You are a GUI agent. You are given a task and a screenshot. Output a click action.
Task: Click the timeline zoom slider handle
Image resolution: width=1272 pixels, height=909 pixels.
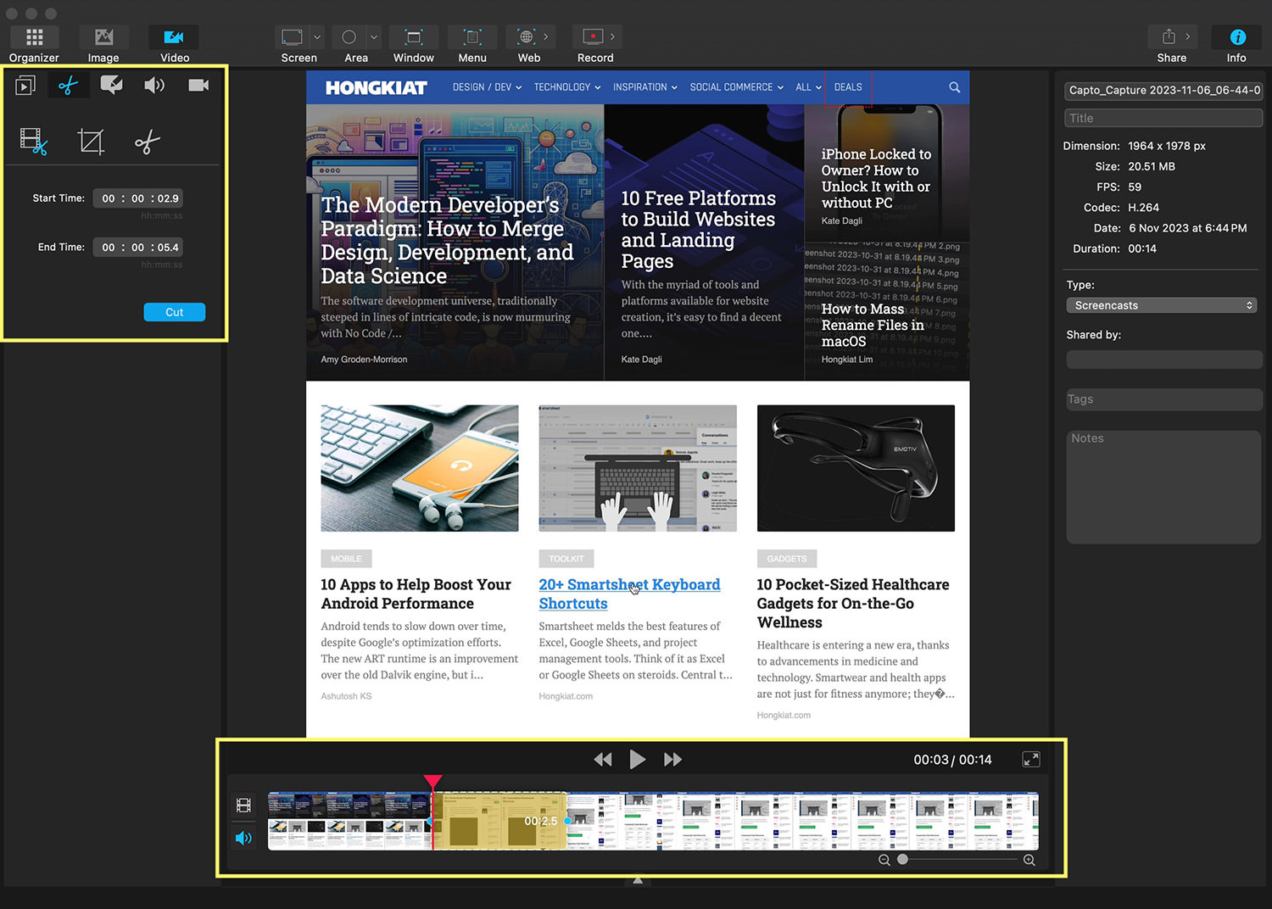pos(902,859)
